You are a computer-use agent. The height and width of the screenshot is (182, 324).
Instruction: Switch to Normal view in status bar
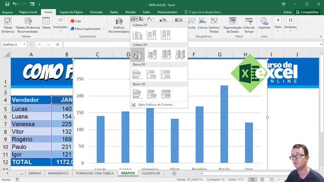252,180
